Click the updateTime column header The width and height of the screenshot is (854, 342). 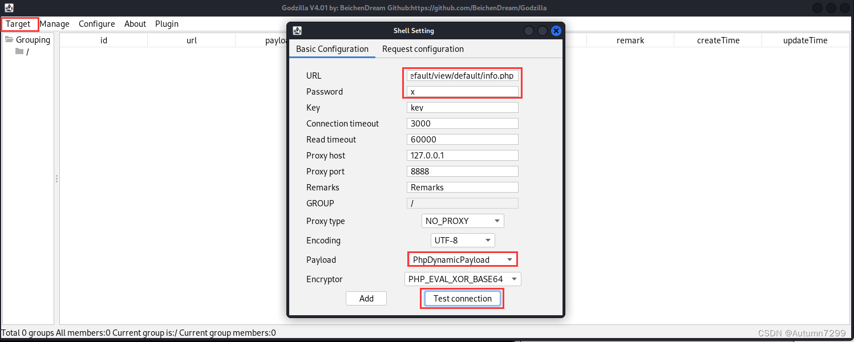(806, 40)
